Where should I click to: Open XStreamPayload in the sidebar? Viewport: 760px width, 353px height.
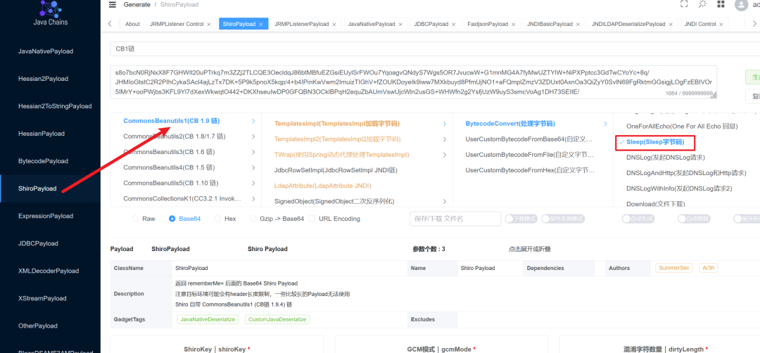coord(42,298)
